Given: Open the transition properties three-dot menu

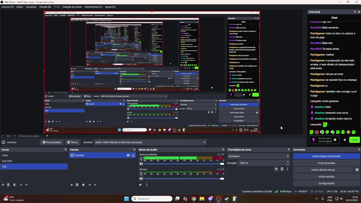Looking at the screenshot, I should (287, 169).
